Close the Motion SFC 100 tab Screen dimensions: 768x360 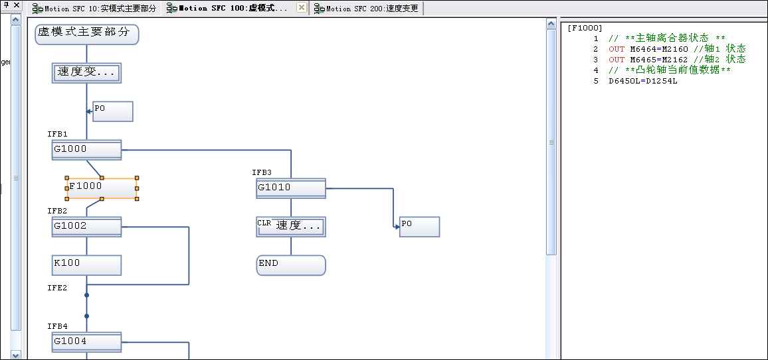point(301,8)
